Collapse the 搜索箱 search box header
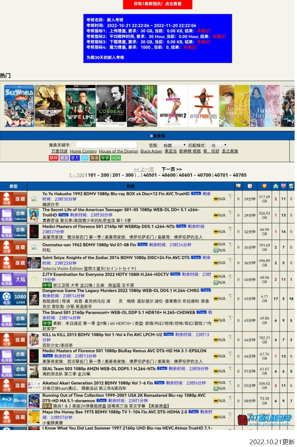The image size is (297, 447). pyautogui.click(x=158, y=136)
